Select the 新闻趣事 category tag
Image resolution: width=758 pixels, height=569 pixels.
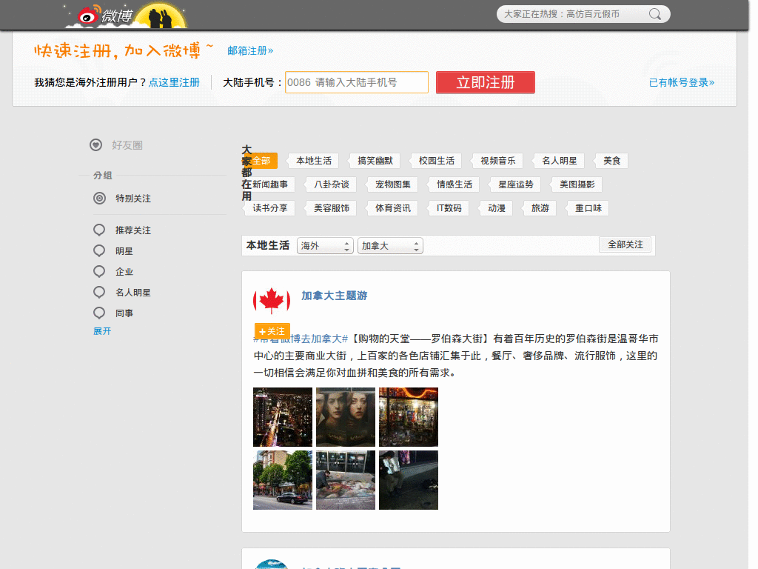point(269,184)
